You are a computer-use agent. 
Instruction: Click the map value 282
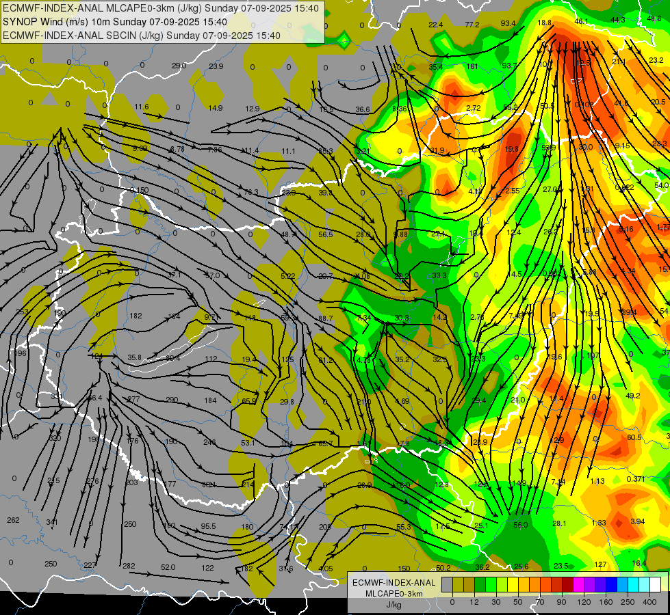(129, 566)
